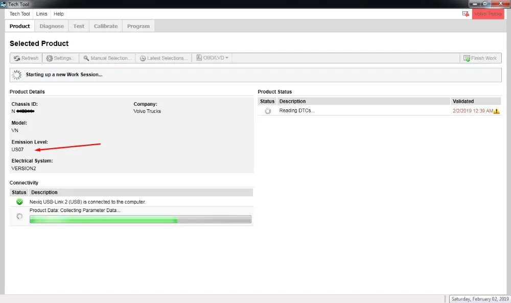The image size is (511, 303).
Task: Click the Volvo Trucks branding label
Action: click(x=487, y=14)
